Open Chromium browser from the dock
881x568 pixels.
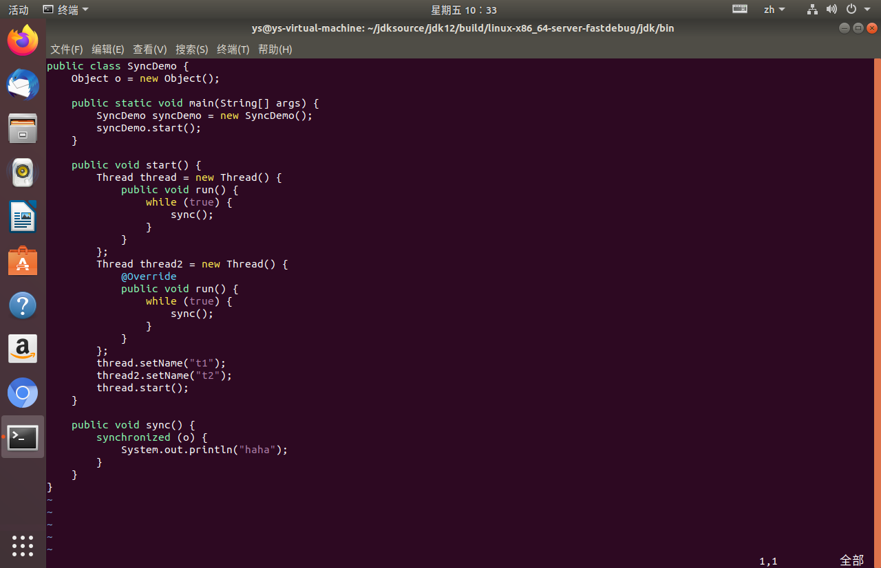[23, 393]
